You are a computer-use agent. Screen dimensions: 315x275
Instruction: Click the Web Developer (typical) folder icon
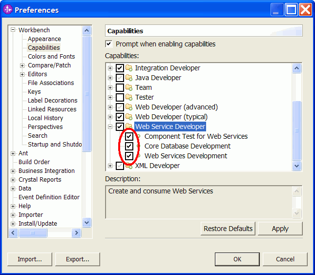click(x=129, y=117)
